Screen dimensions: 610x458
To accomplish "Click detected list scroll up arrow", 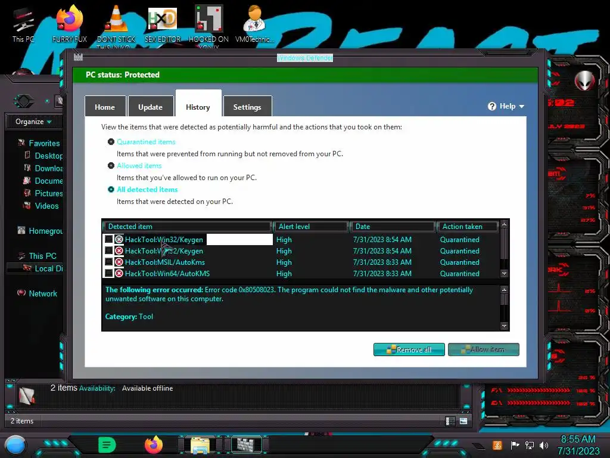I will 504,225.
